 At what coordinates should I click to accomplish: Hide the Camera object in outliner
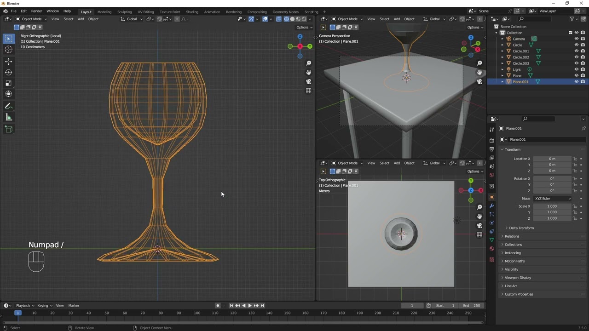click(576, 39)
